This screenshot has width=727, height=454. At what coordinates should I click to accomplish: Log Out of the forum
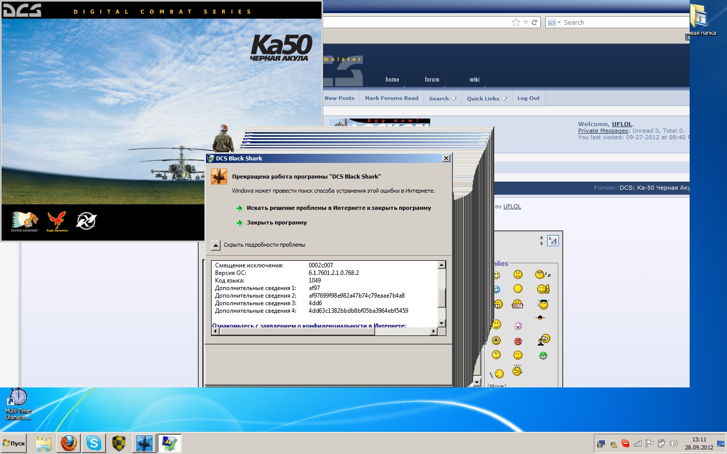pos(529,98)
